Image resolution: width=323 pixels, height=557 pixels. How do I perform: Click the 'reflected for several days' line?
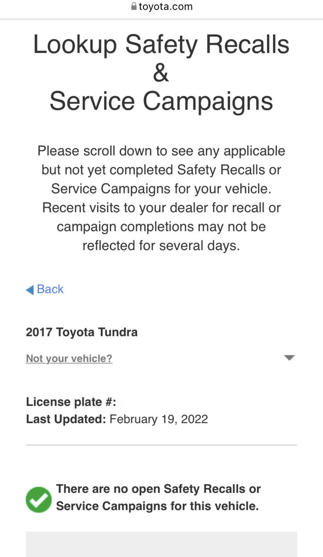(161, 246)
